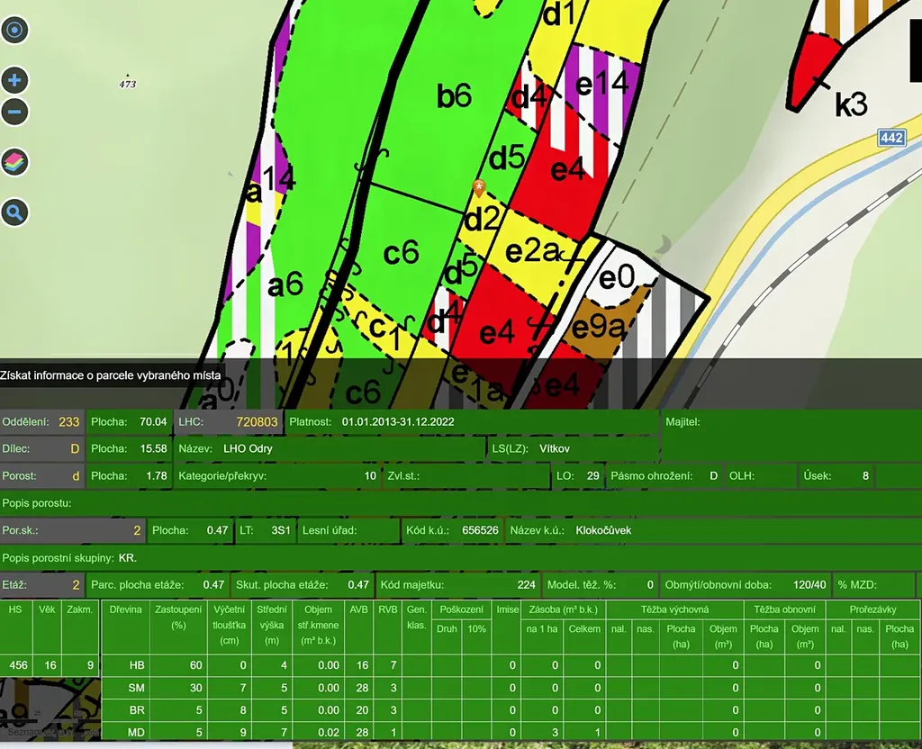Screen dimensions: 922x749
Task: Select the MD tree species row
Action: [x=136, y=732]
